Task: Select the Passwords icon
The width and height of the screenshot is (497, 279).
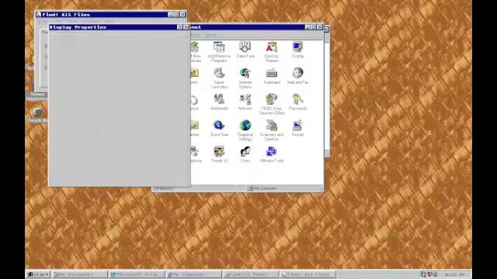Action: (x=297, y=102)
